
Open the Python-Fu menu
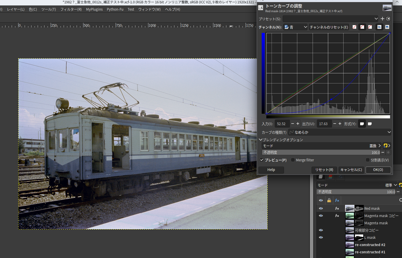coord(115,9)
